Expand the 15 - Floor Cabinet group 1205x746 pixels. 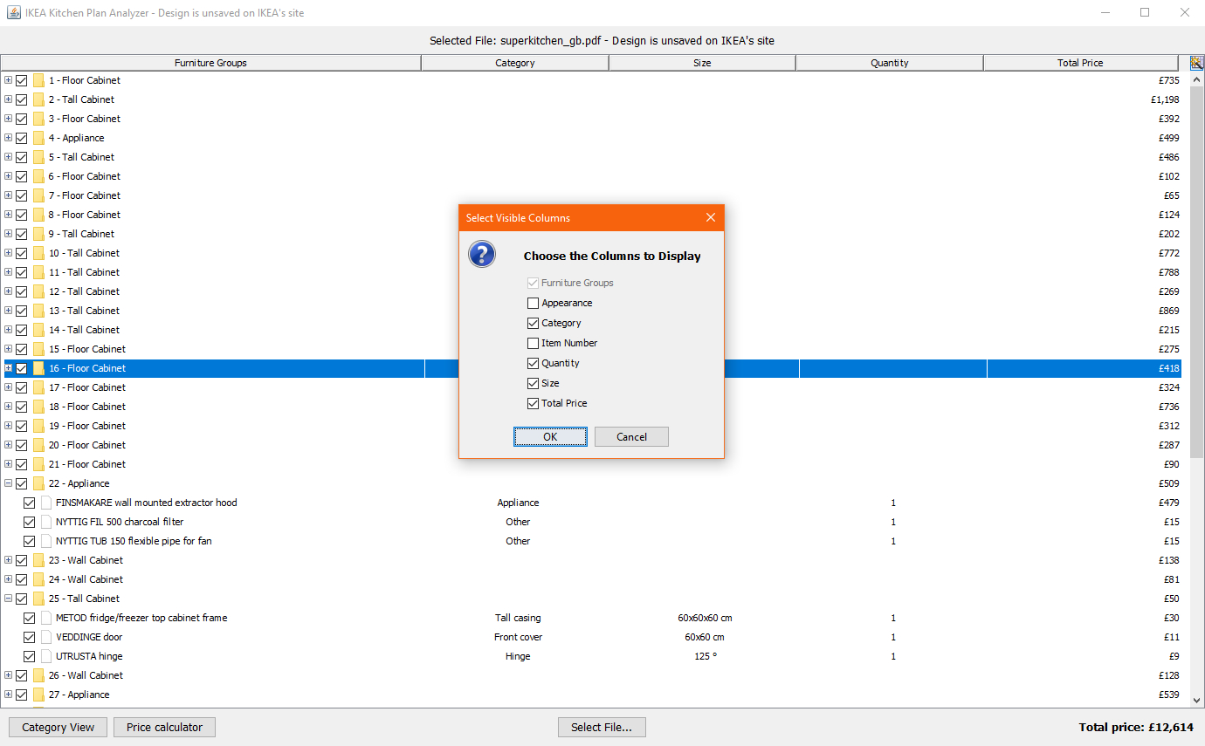point(8,349)
